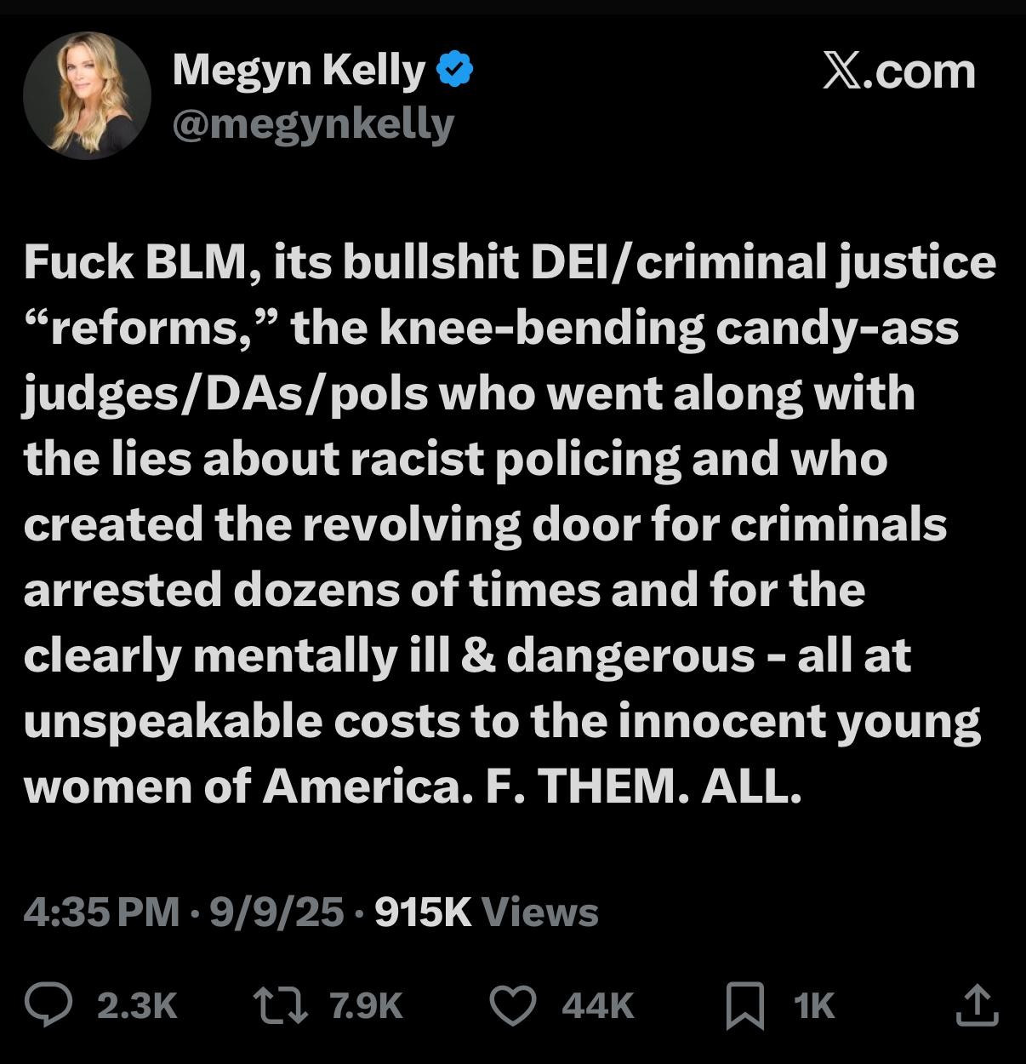Viewport: 1026px width, 1064px height.
Task: Bookmark the post with the bookmark icon
Action: pyautogui.click(x=744, y=1006)
